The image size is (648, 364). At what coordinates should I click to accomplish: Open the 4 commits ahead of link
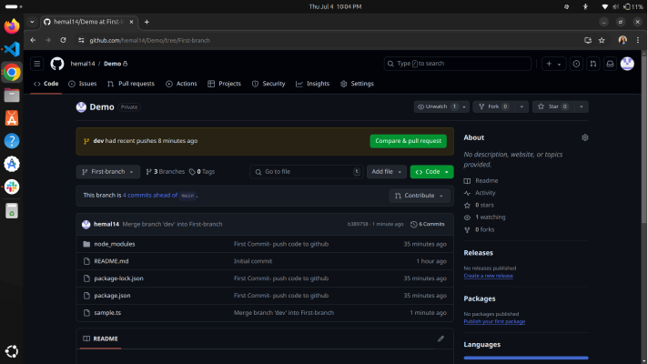coord(150,196)
